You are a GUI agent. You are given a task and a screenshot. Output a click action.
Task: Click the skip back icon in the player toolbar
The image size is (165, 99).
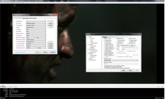point(7,87)
